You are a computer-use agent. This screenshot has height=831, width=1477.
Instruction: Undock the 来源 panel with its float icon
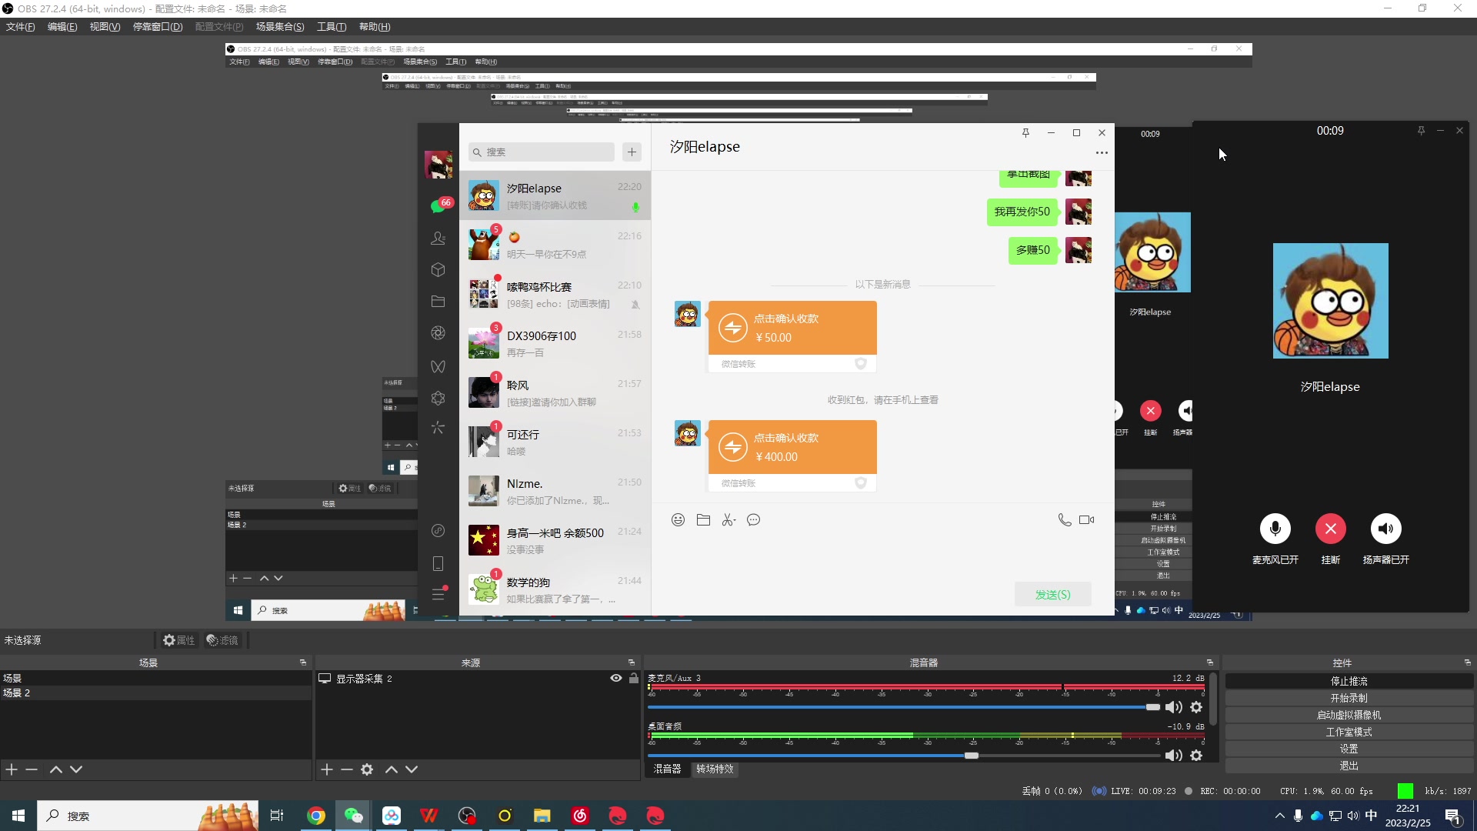click(632, 662)
